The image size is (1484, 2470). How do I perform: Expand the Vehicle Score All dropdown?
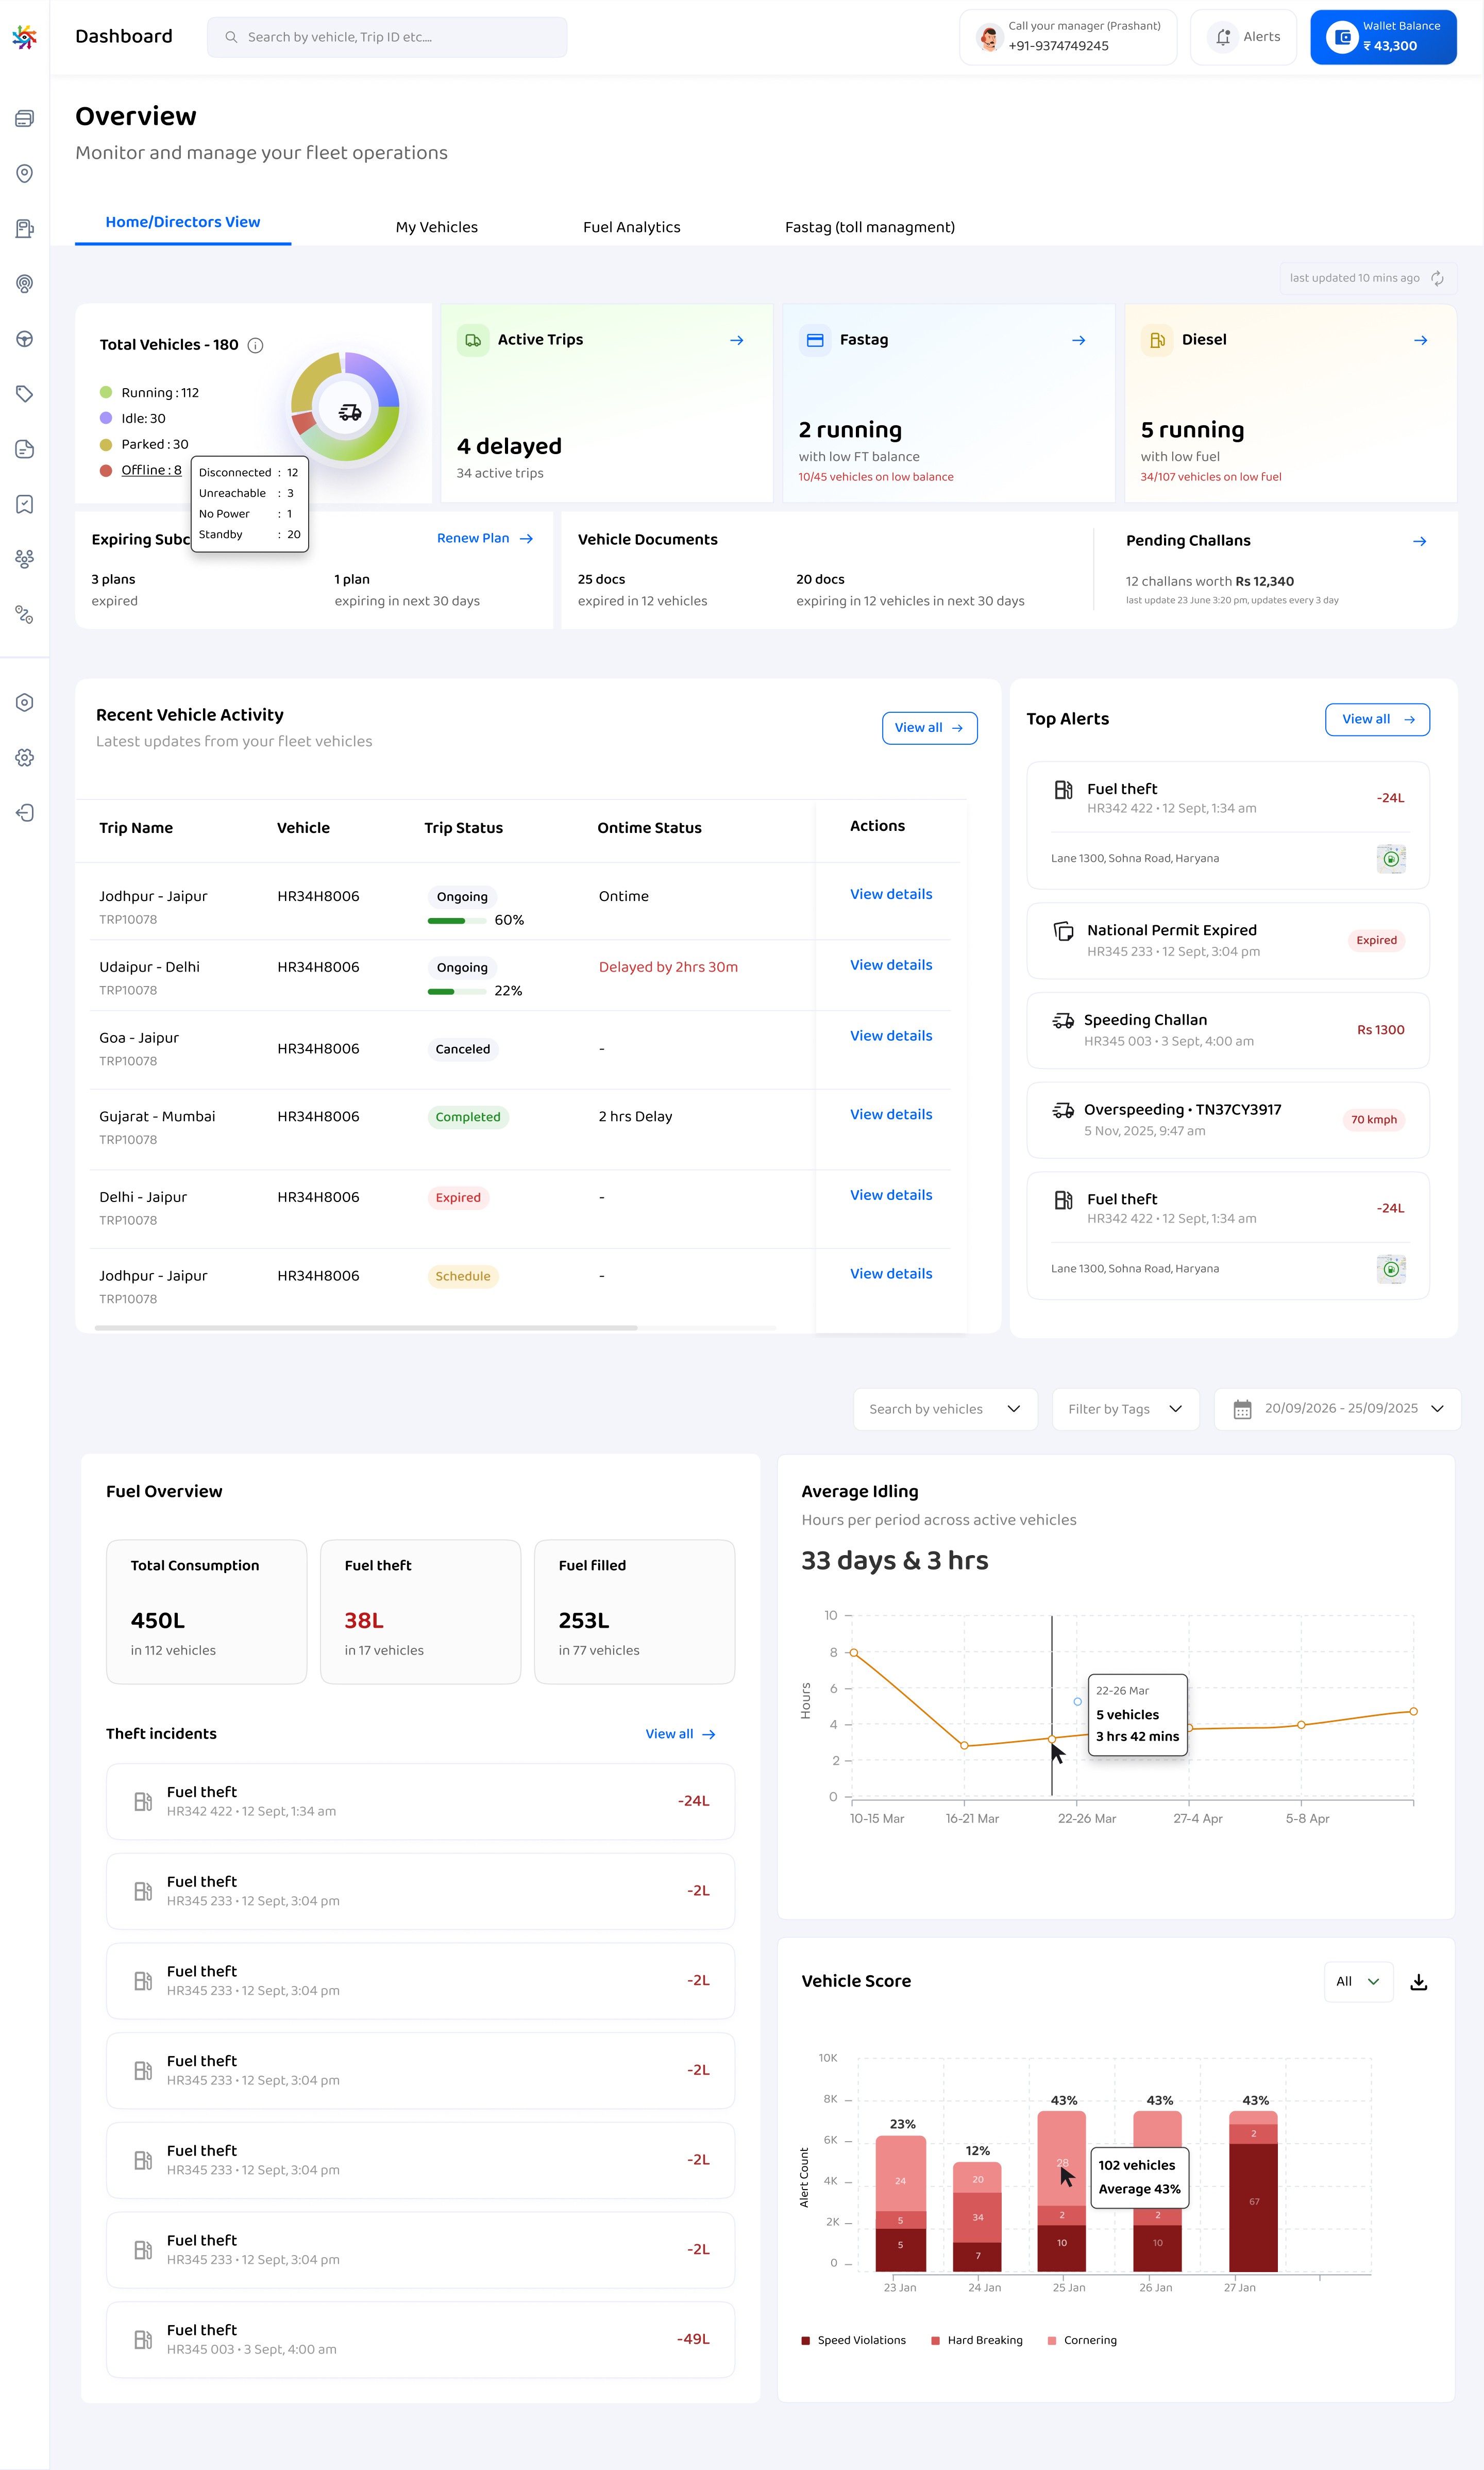pyautogui.click(x=1358, y=1981)
